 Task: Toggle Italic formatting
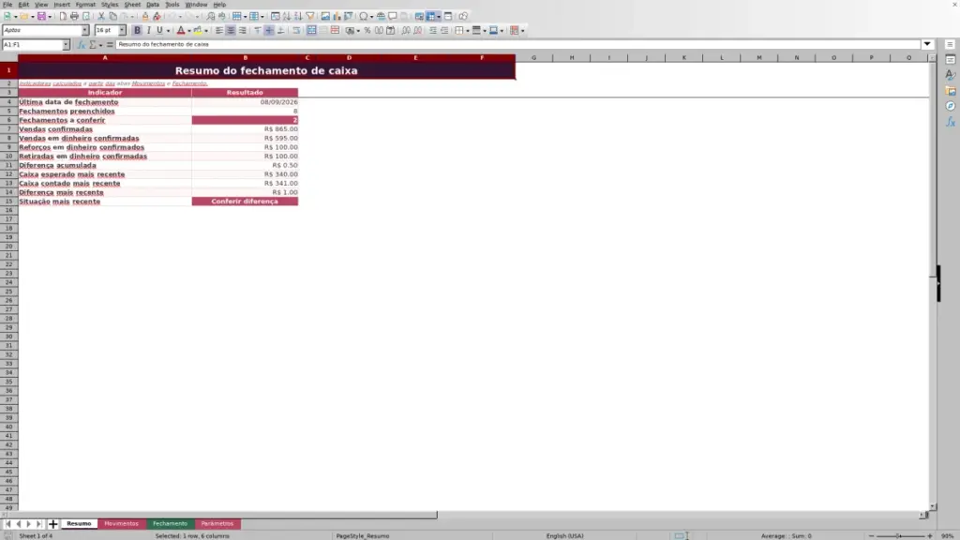click(x=149, y=31)
